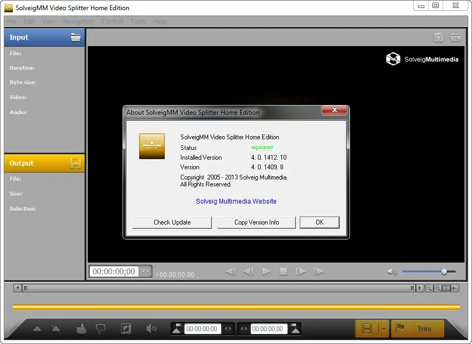Confirm About dialog with OK
Screen dimensions: 472x344
[319, 222]
